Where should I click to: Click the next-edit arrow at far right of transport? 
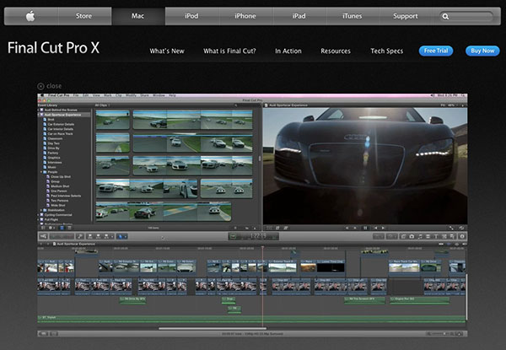tap(383, 228)
